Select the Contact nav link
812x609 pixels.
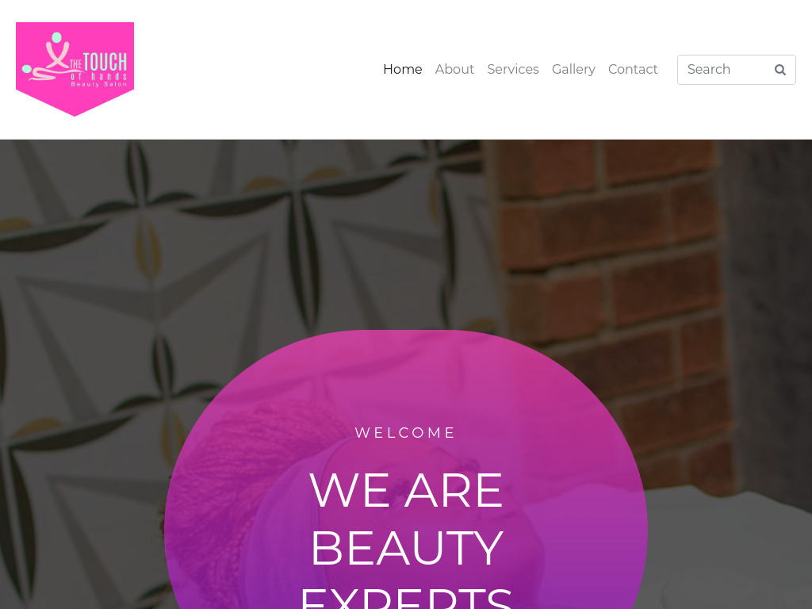tap(633, 70)
